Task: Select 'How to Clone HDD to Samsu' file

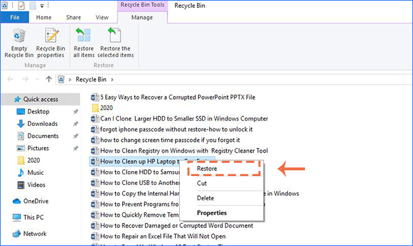Action: coord(135,172)
